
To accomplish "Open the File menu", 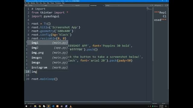I will (26, 3).
